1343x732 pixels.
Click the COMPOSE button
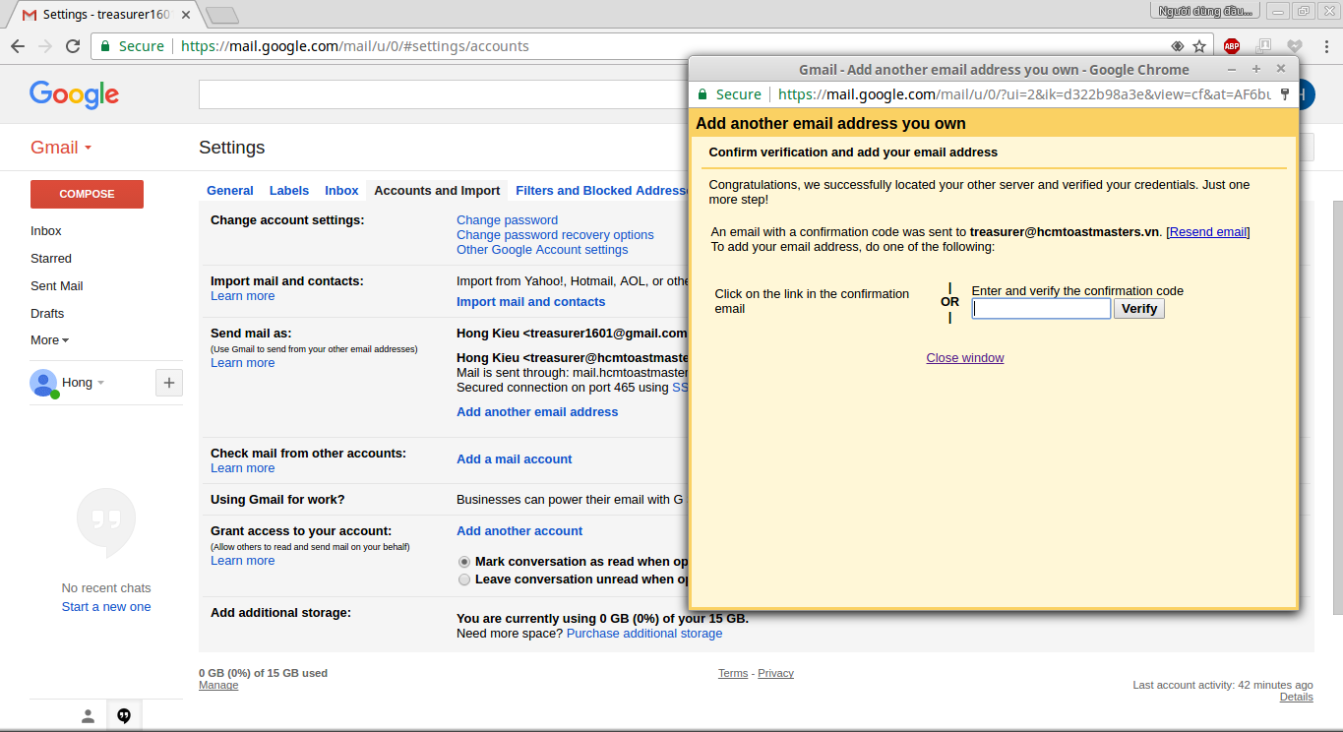point(87,194)
